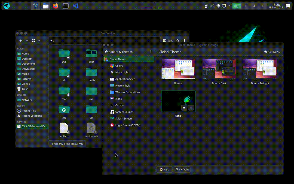Screen dimensions: 294x184
Task: Click Get New Global Themes
Action: pyautogui.click(x=272, y=52)
